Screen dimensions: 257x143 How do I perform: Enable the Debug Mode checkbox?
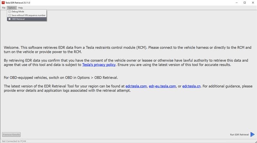pyautogui.click(x=10, y=12)
